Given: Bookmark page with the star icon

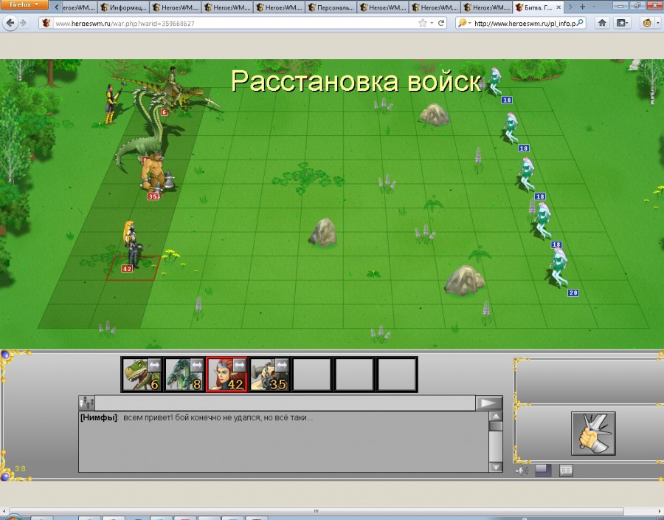Looking at the screenshot, I should click(x=422, y=24).
